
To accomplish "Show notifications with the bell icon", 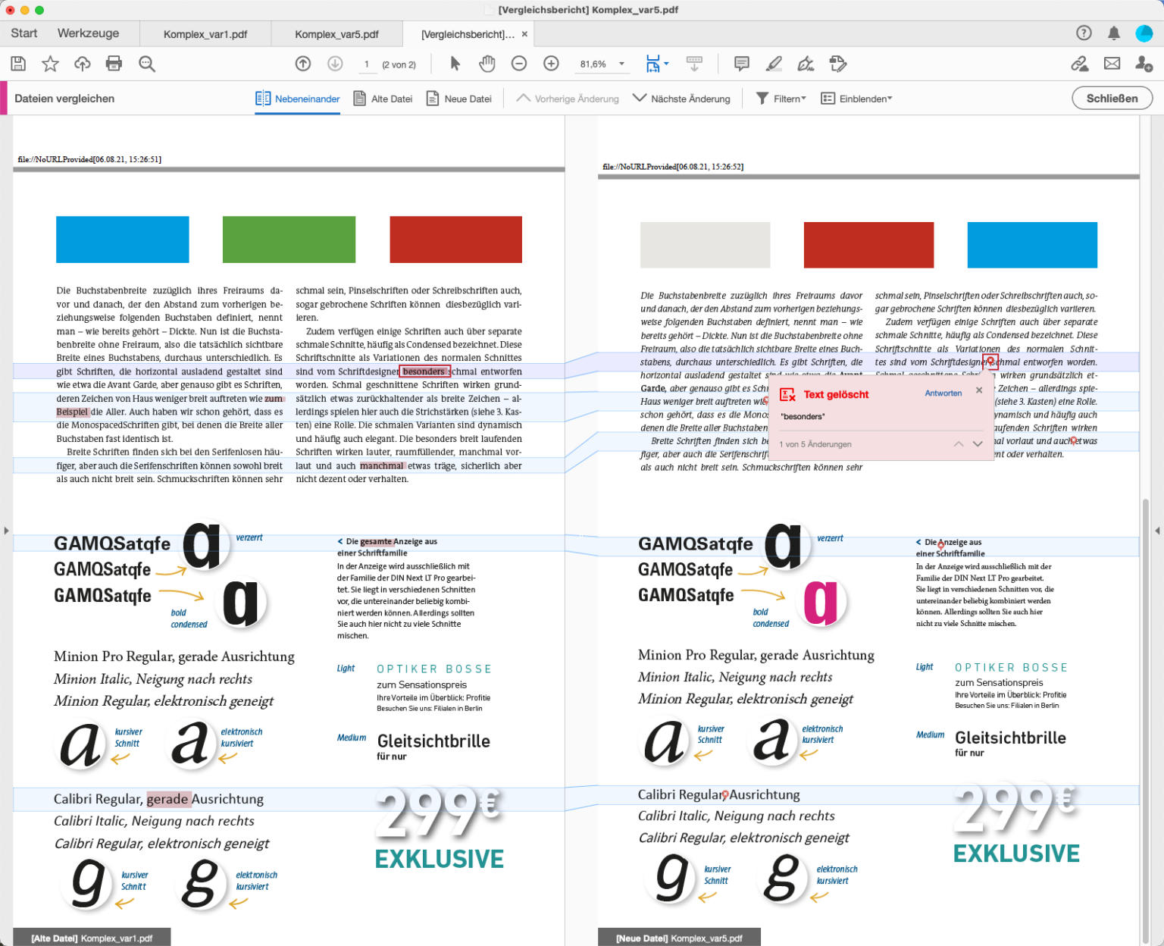I will coord(1114,33).
